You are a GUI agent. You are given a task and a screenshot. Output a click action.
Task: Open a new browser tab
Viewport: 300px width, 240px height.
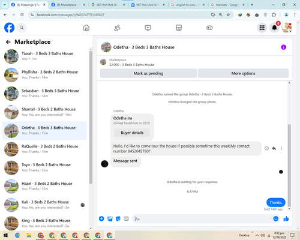[252, 5]
